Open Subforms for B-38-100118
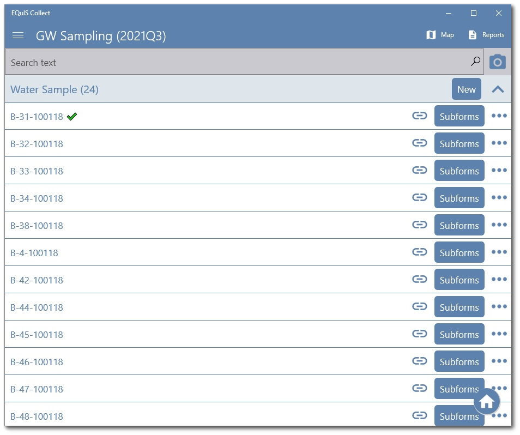520x435 pixels. (x=459, y=225)
